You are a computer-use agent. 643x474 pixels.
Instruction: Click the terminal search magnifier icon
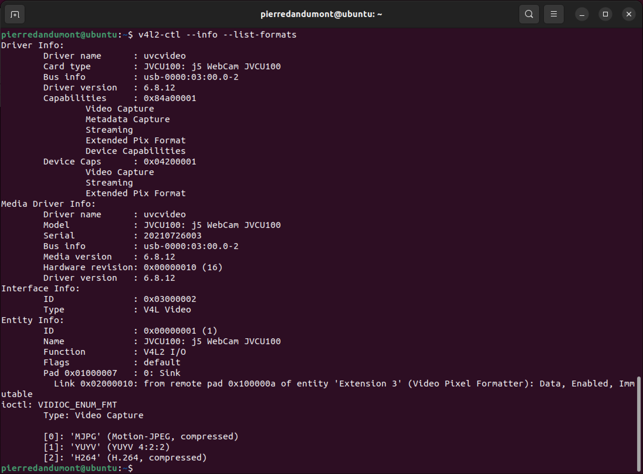pyautogui.click(x=529, y=14)
